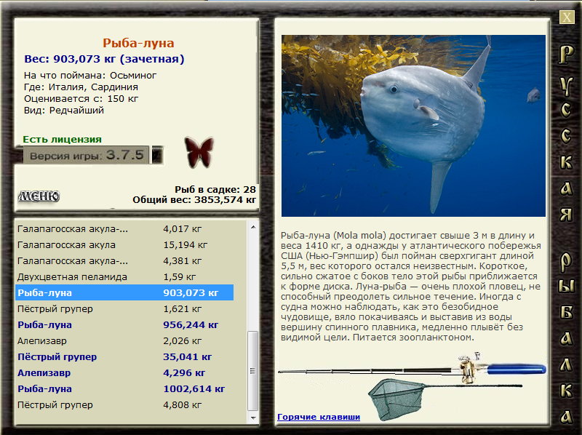Select the Пёстрый групер row weighing 4,808 кг
The width and height of the screenshot is (582, 435).
tap(125, 404)
